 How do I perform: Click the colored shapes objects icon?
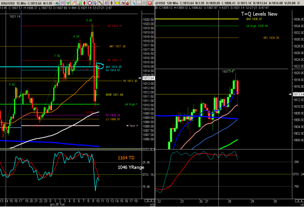point(57,3)
